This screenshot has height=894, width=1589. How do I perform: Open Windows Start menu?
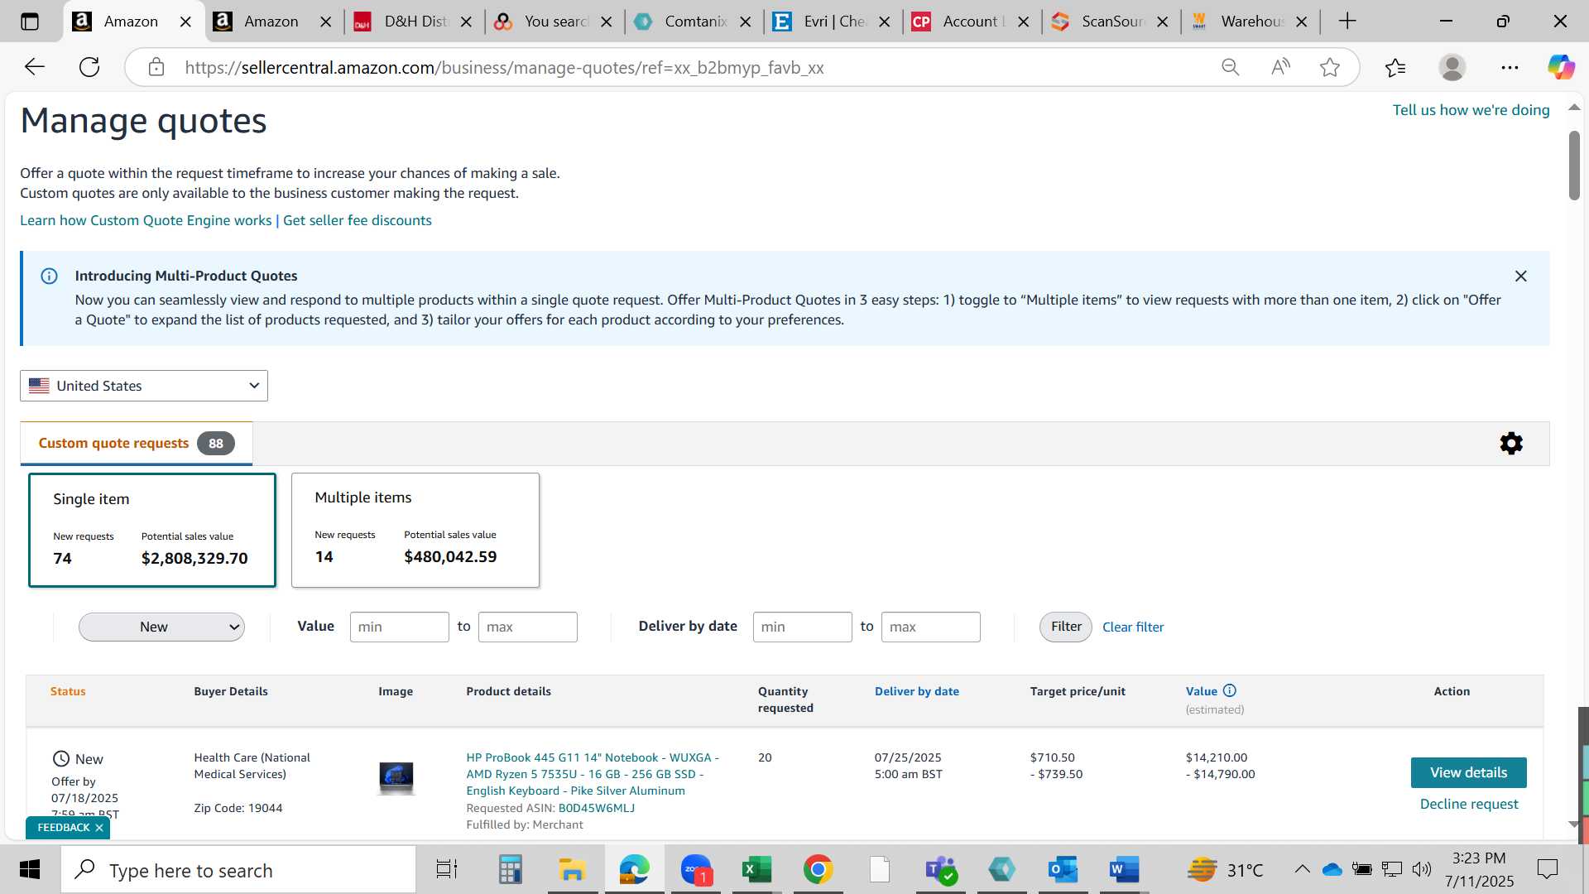pos(30,870)
